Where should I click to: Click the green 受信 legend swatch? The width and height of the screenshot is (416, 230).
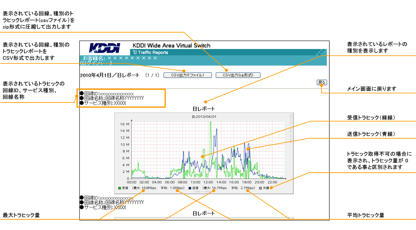coord(120,188)
